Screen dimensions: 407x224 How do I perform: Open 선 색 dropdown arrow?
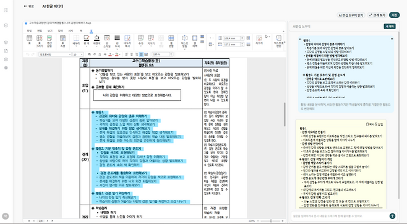(87, 46)
